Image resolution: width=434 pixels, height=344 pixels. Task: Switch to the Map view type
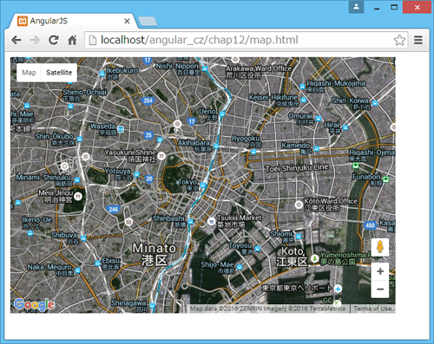(29, 73)
